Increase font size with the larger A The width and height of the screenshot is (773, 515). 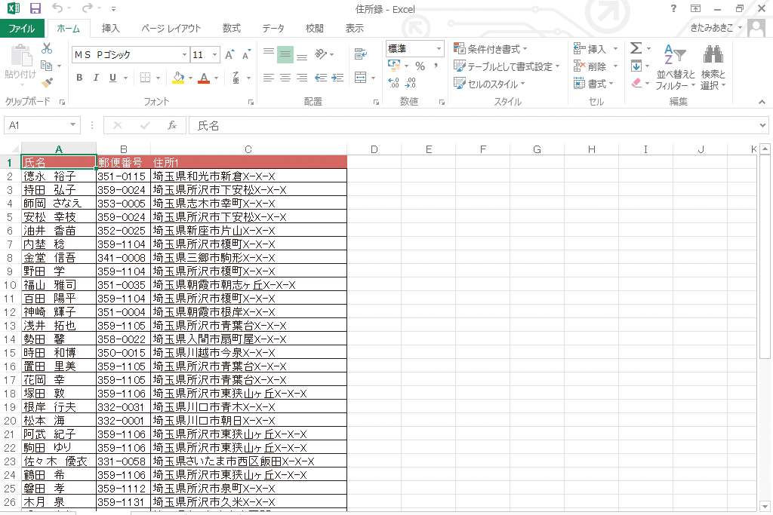[229, 54]
